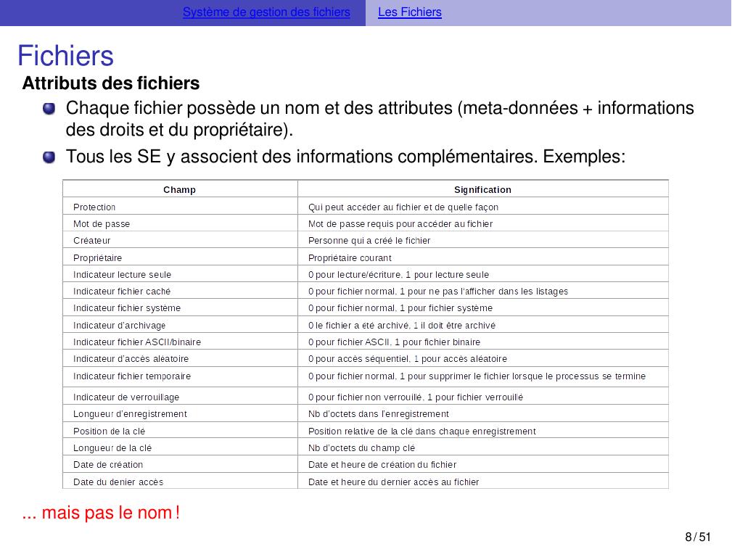
Task: Select the 'Protection' table cell
Action: pyautogui.click(x=94, y=207)
